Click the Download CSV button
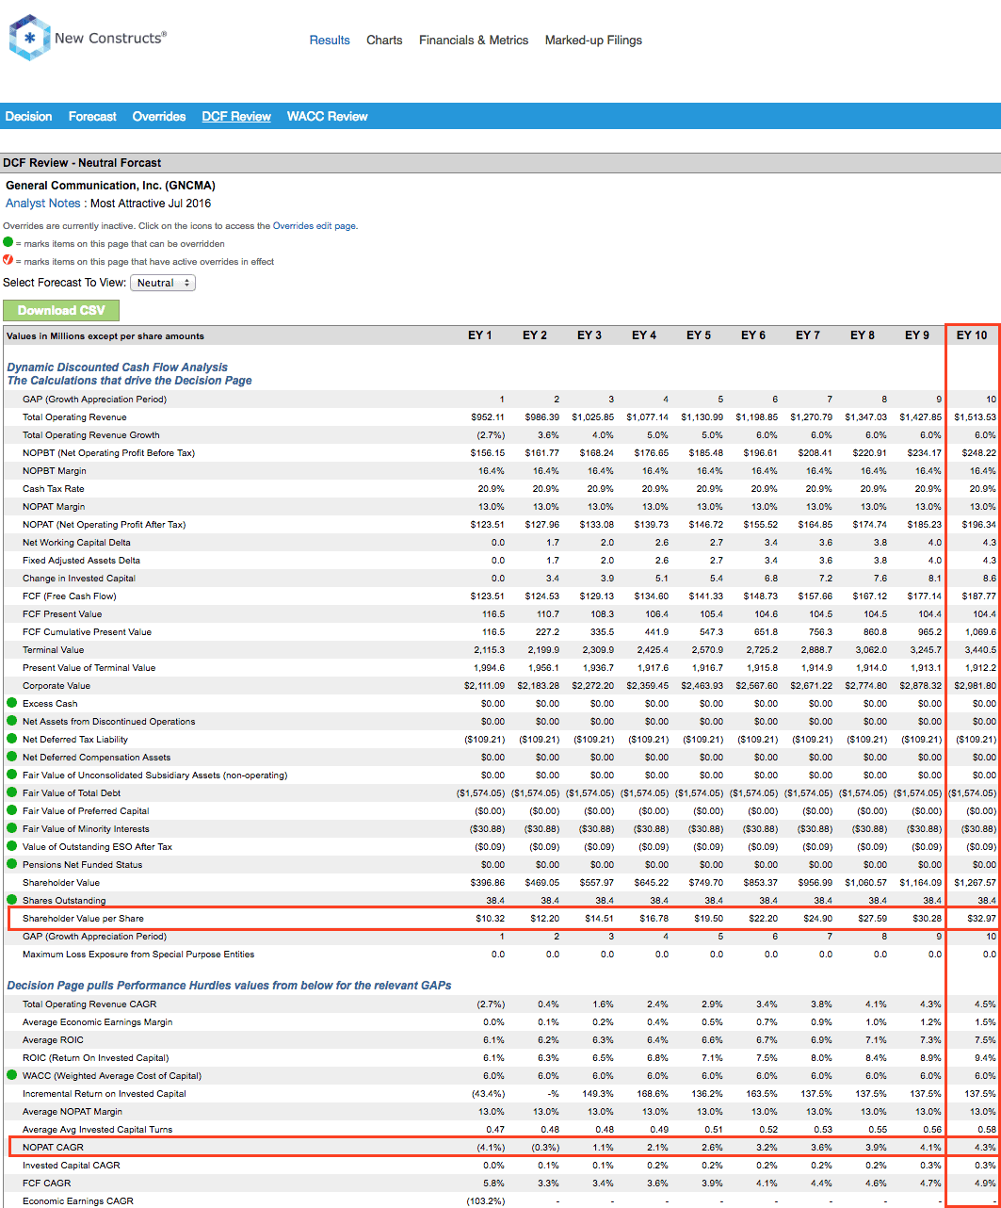This screenshot has height=1208, width=1001. pyautogui.click(x=61, y=310)
